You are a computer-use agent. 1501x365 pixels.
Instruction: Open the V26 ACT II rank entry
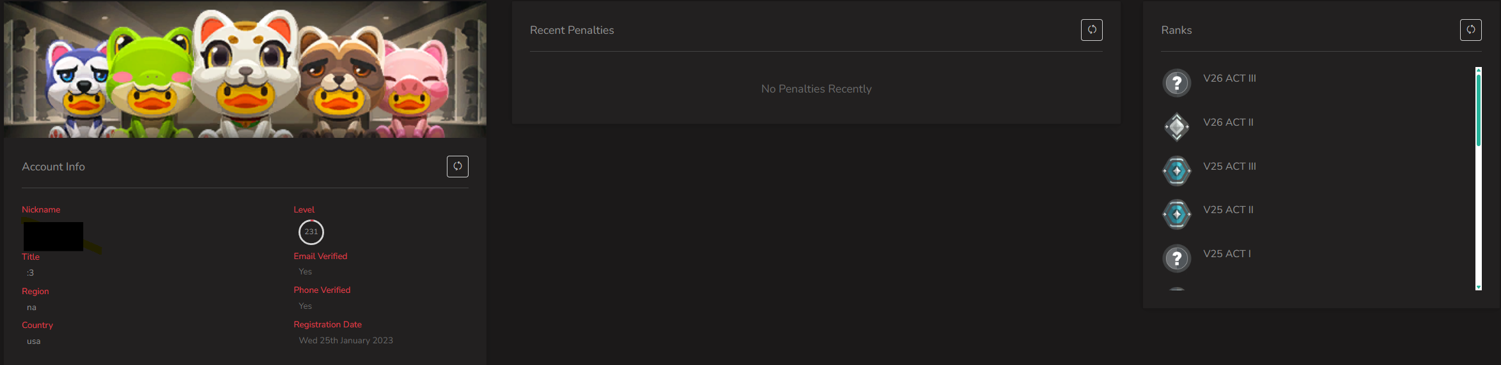[1228, 123]
